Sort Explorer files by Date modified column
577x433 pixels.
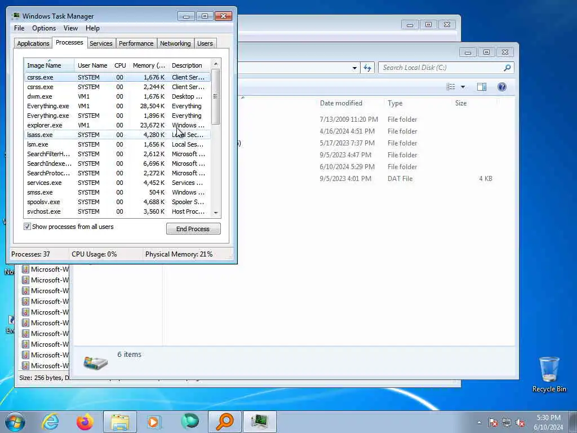pyautogui.click(x=349, y=103)
